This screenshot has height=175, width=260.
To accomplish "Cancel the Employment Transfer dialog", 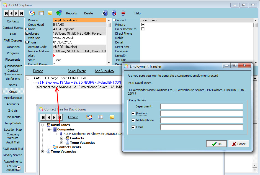I will 239,144.
